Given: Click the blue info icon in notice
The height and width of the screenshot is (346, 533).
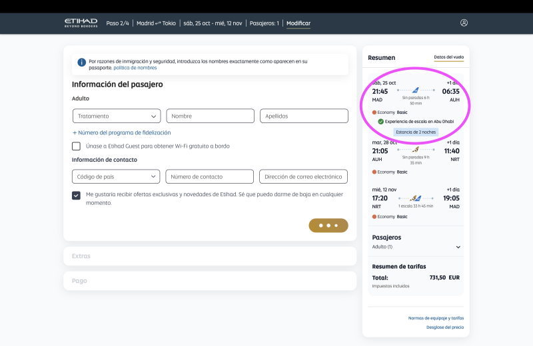Looking at the screenshot, I should [81, 62].
